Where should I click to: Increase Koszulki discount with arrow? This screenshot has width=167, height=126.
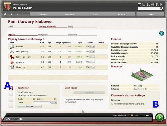tap(94, 46)
